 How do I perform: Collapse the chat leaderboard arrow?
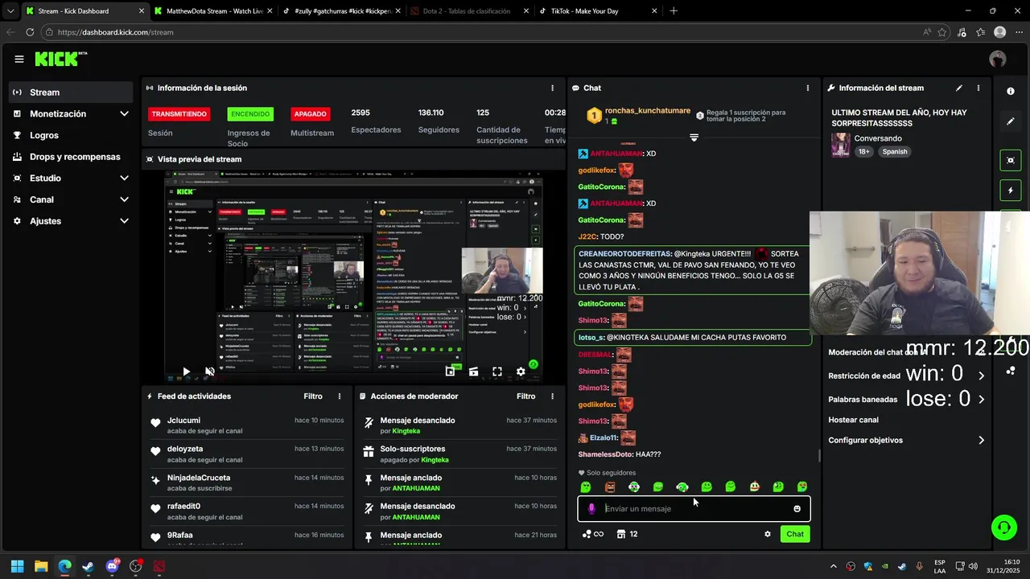694,138
